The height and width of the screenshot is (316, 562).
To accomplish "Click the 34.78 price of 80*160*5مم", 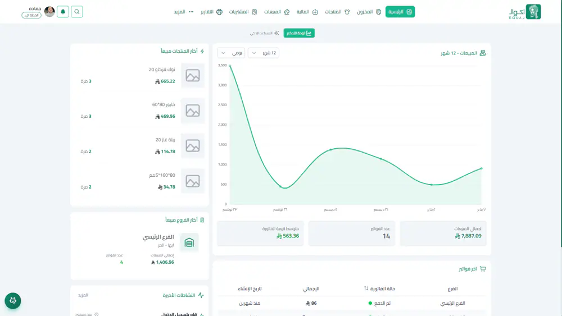I will (x=167, y=187).
